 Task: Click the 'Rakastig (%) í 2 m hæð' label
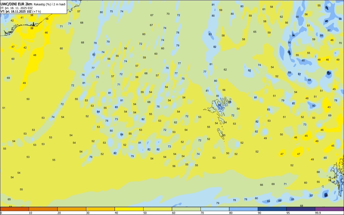pyautogui.click(x=49, y=4)
